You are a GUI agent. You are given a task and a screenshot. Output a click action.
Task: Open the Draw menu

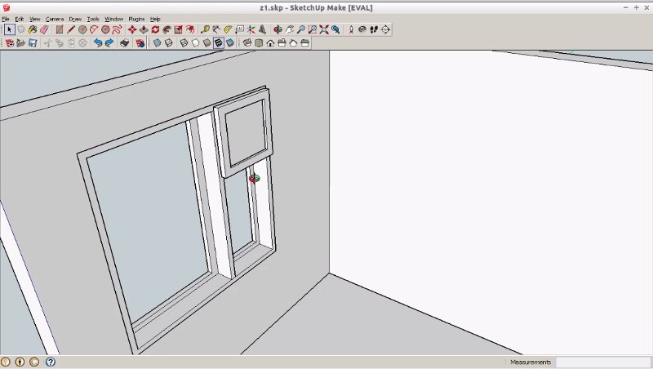(x=75, y=19)
